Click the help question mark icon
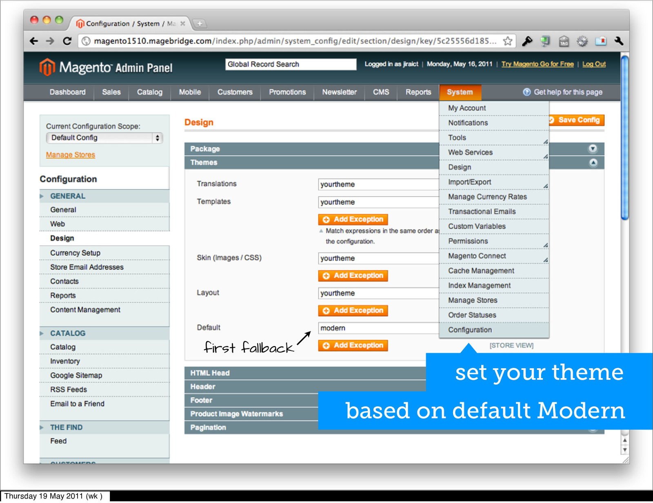The width and height of the screenshot is (653, 503). point(526,92)
